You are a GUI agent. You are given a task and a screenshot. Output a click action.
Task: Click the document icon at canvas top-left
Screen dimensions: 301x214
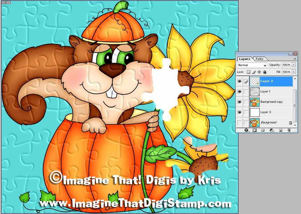click(9, 2)
